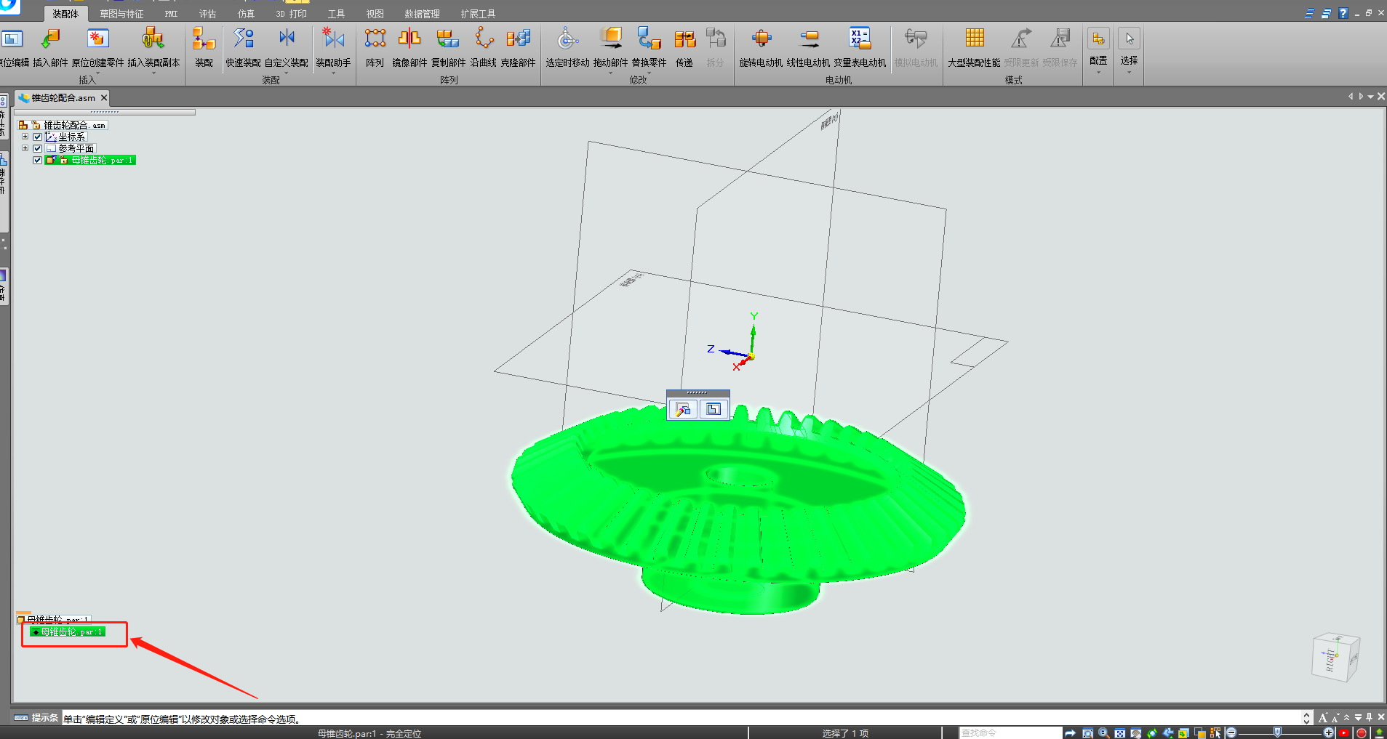The image size is (1387, 739).
Task: Open 扩展工具 ribbon tab
Action: pyautogui.click(x=478, y=14)
